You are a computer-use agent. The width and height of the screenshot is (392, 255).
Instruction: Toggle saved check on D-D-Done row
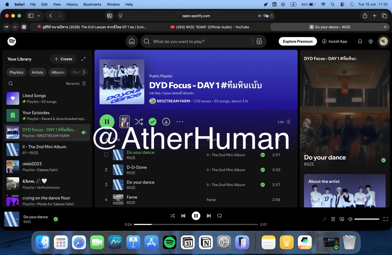coord(263,170)
